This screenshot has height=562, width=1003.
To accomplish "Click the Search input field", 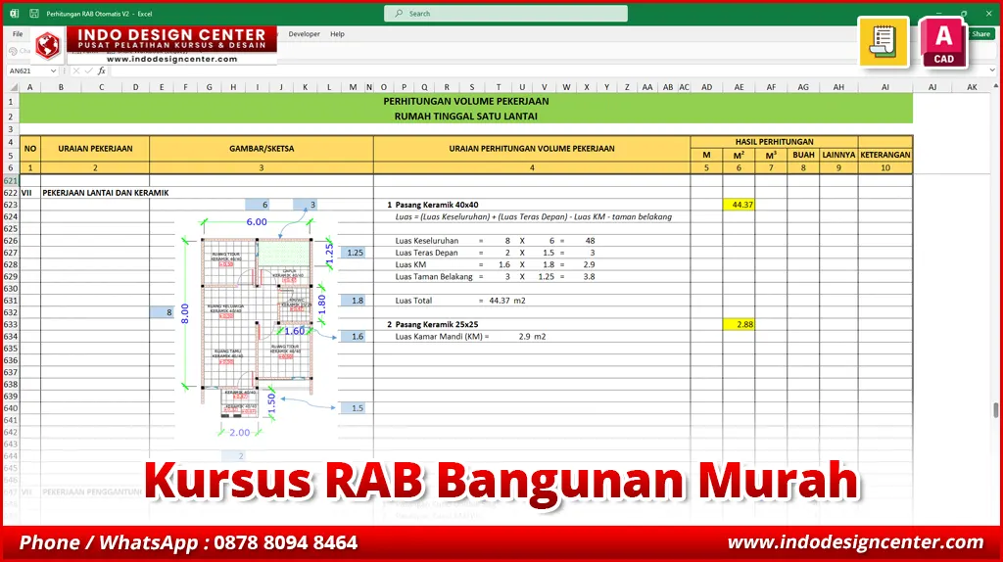I will pos(505,14).
